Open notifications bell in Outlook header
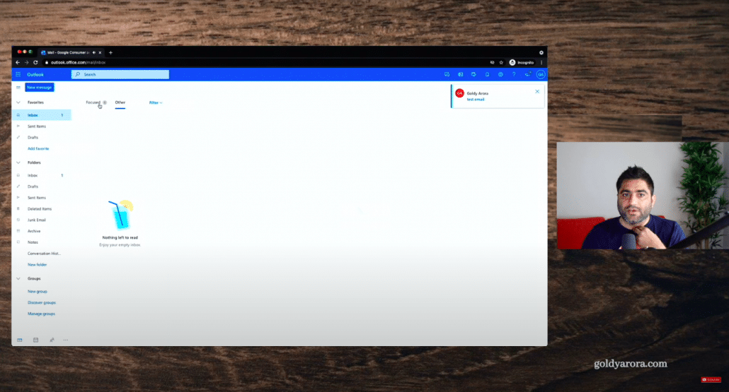 click(x=487, y=74)
